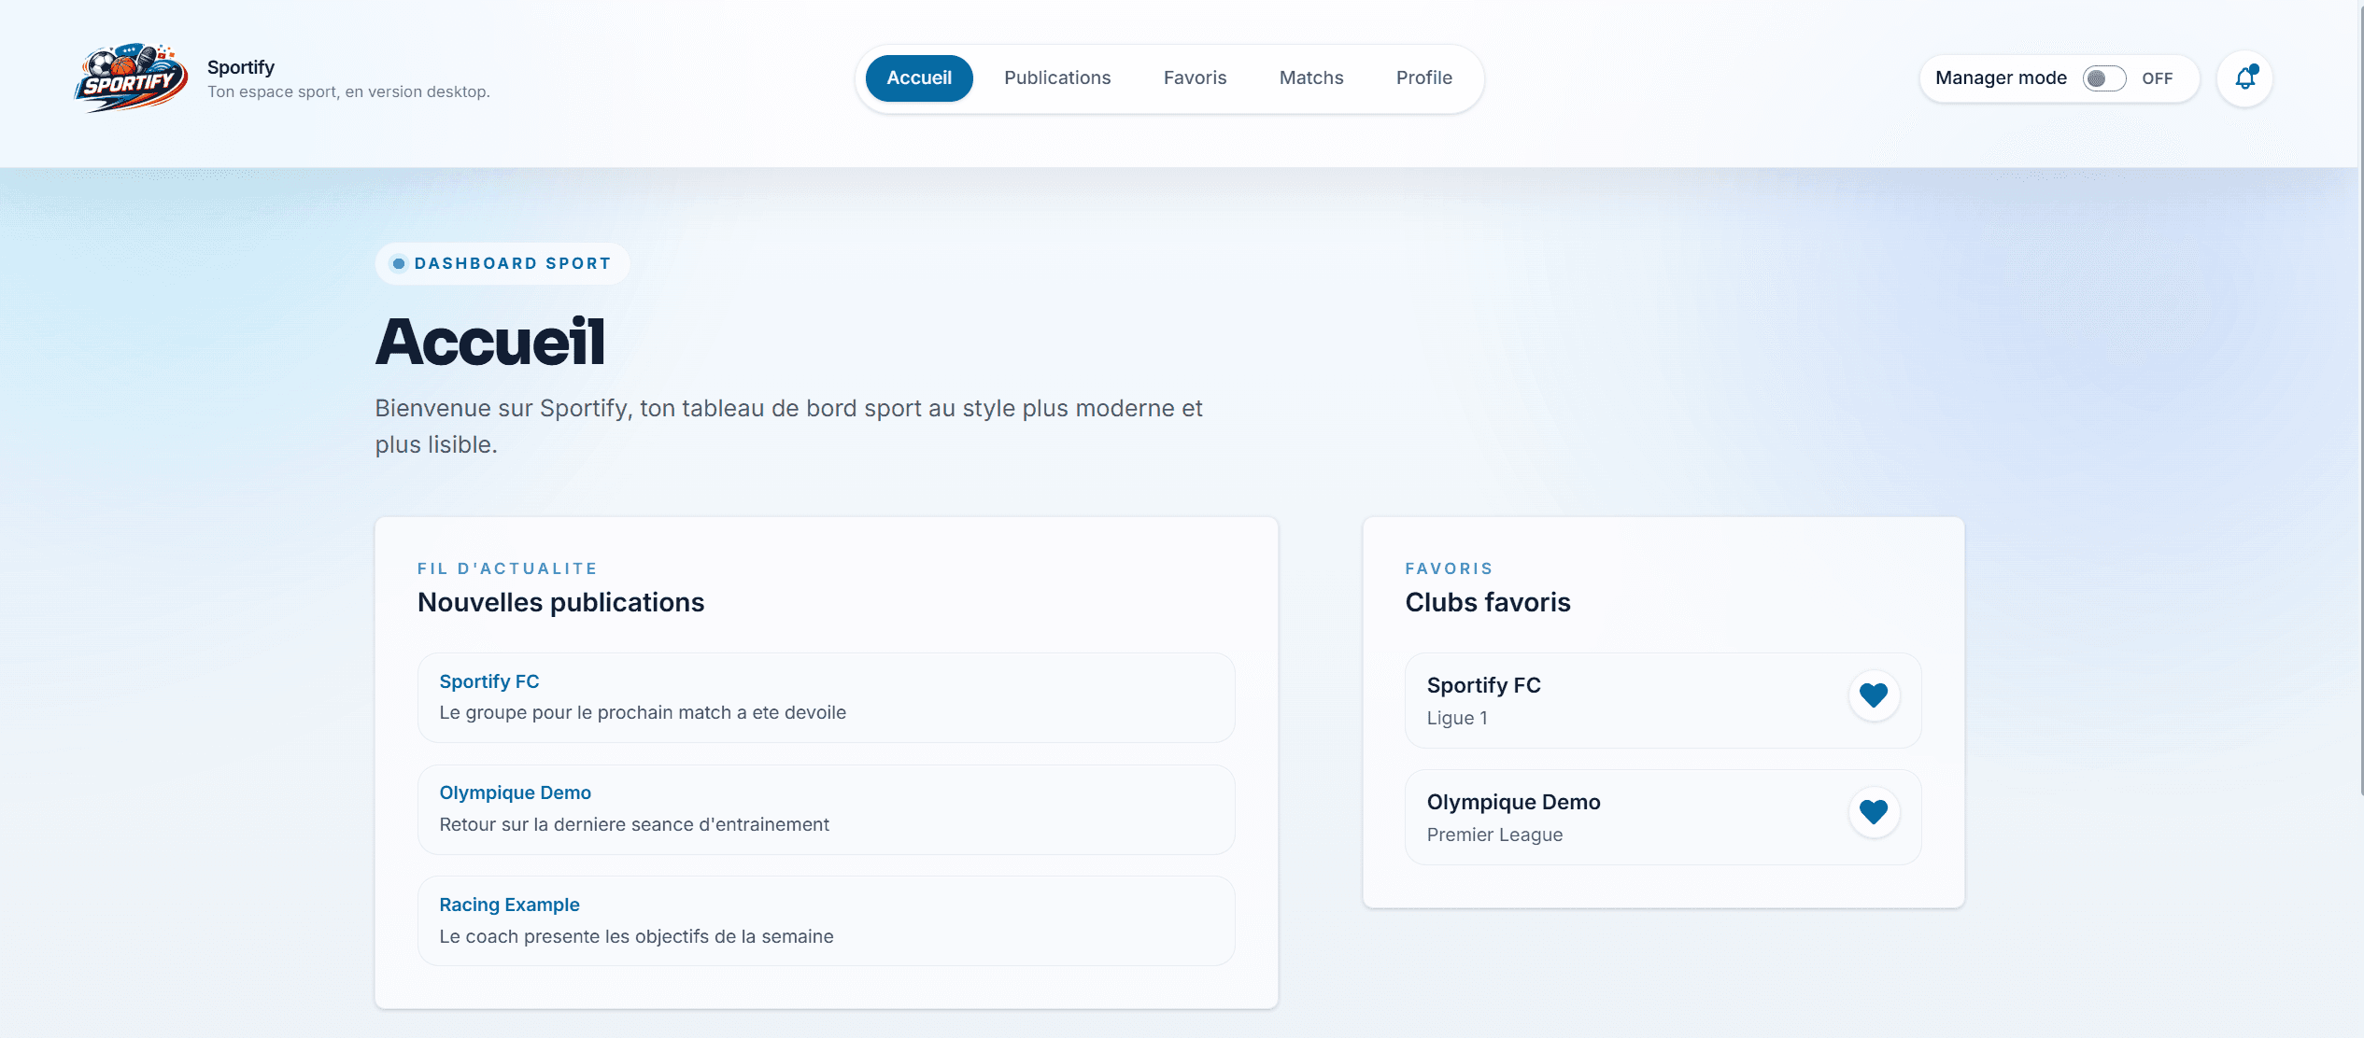Click the 'Clubs favoris' heading

pyautogui.click(x=1488, y=602)
